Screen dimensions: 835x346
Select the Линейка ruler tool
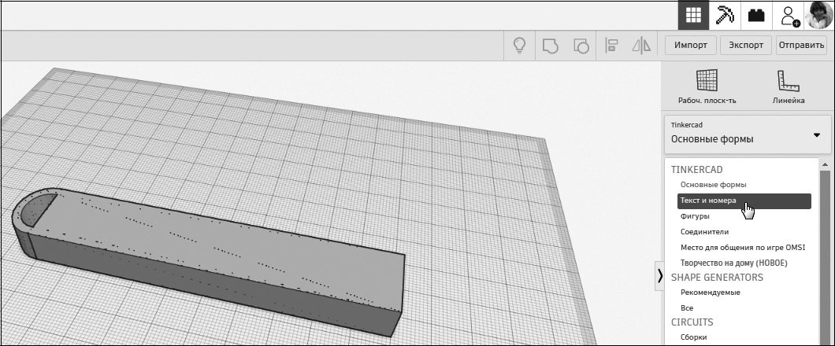(789, 86)
